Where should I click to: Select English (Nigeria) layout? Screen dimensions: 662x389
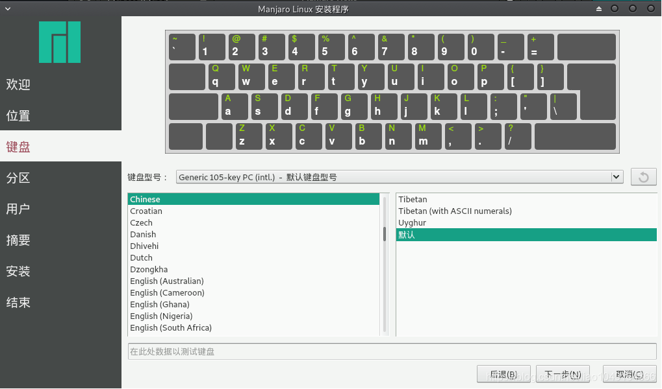point(254,316)
